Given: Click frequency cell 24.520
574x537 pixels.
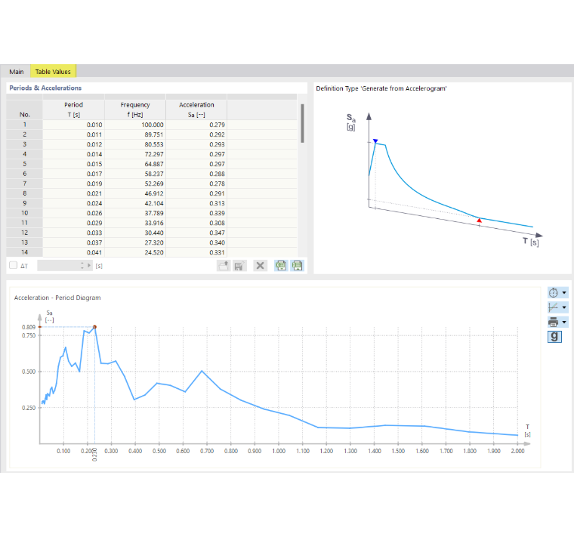Looking at the screenshot, I should coord(135,252).
